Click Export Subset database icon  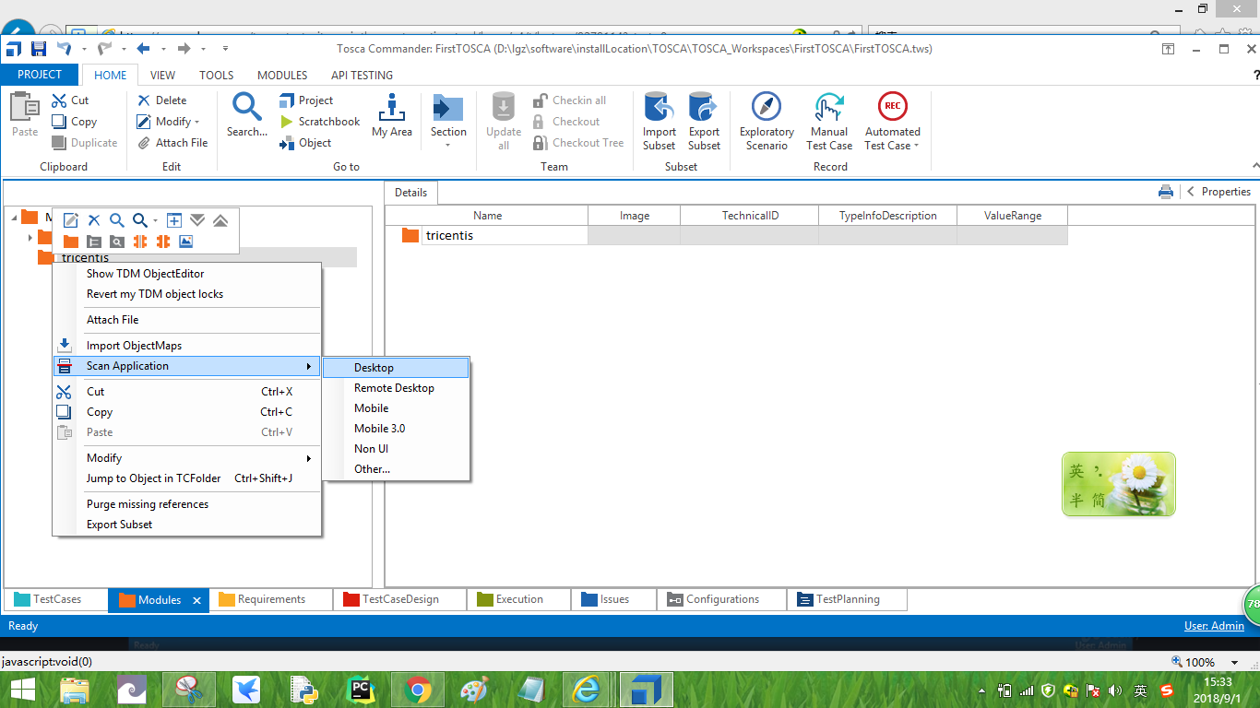704,108
